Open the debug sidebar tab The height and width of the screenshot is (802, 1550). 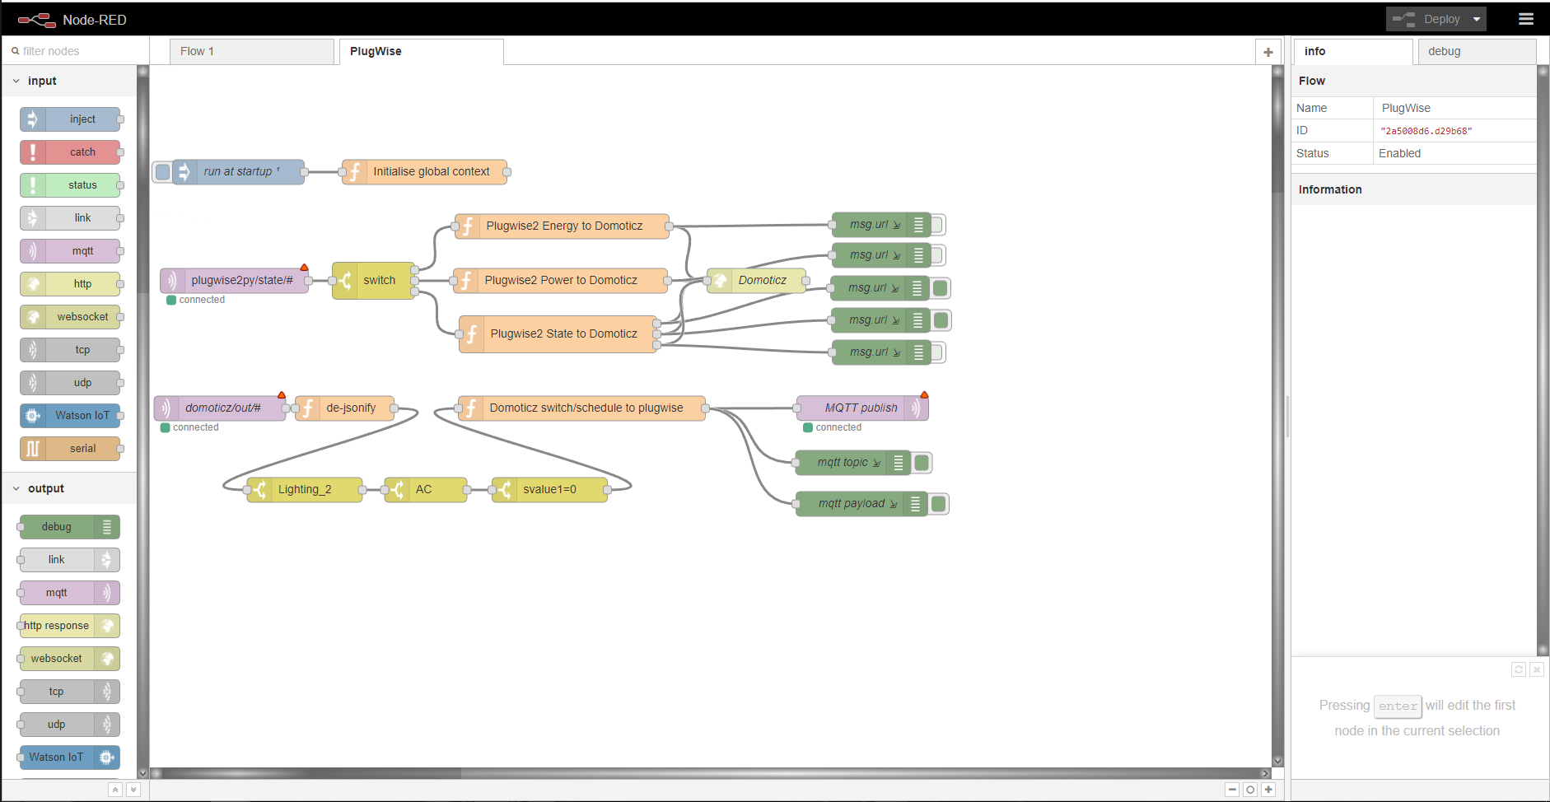[1477, 51]
